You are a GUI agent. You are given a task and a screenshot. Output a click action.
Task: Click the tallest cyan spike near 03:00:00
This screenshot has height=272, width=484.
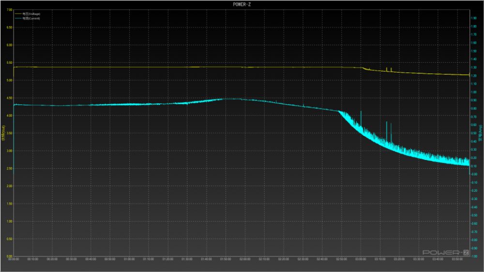point(361,113)
